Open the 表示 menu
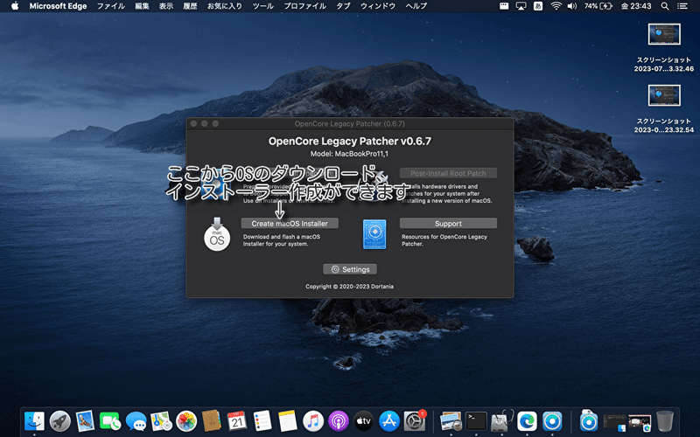 pos(166,6)
